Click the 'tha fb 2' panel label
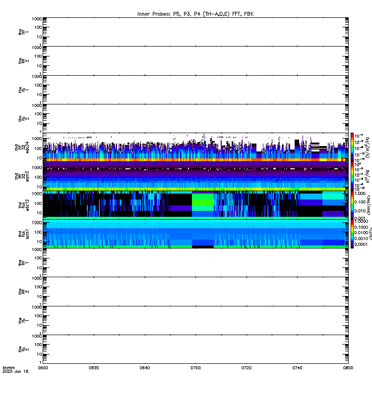Image resolution: width=372 pixels, height=396 pixels. pyautogui.click(x=23, y=118)
